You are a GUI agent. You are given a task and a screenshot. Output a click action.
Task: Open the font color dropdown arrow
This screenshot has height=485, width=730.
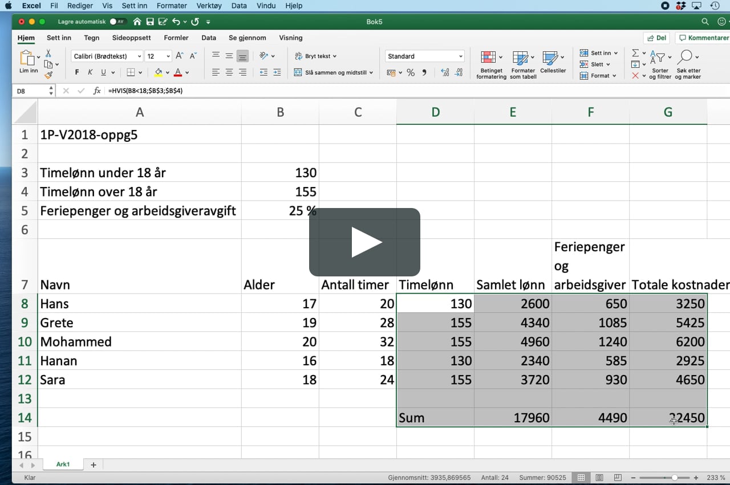186,73
